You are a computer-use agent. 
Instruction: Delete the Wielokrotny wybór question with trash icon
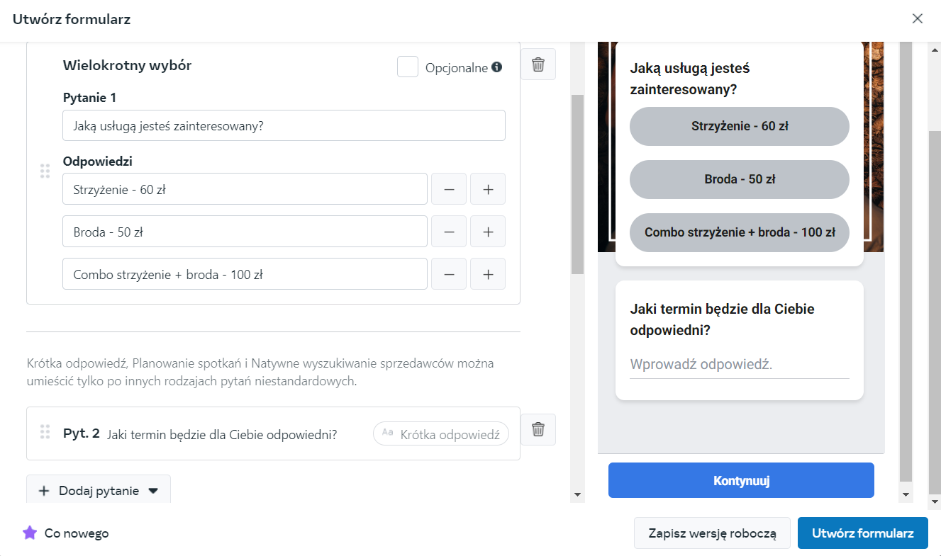coord(538,64)
